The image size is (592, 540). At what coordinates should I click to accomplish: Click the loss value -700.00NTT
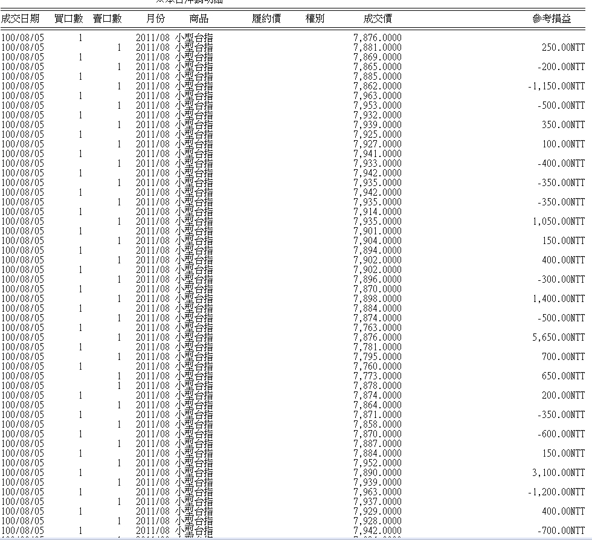click(561, 531)
